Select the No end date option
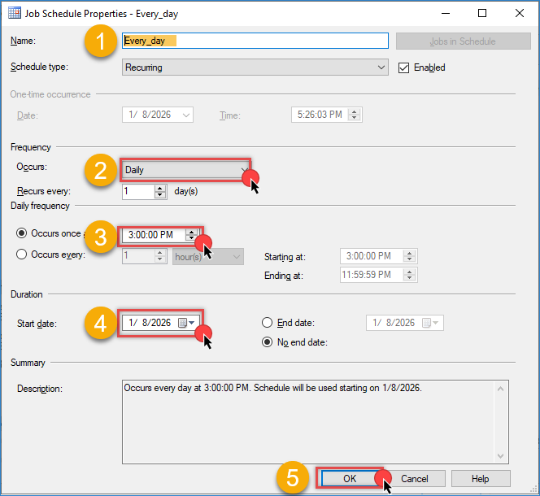Image resolution: width=540 pixels, height=496 pixels. click(268, 342)
